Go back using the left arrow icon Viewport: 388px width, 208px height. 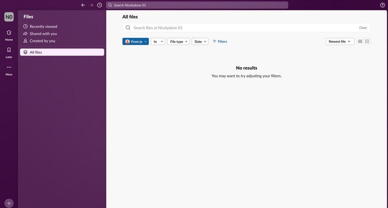[83, 5]
